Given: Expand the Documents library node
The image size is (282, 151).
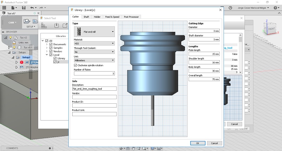Looking at the screenshot, I should click(x=47, y=44).
